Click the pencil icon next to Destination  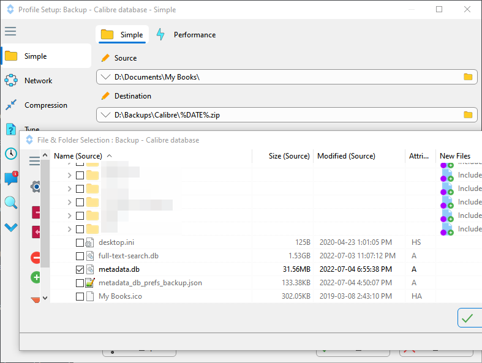click(105, 96)
